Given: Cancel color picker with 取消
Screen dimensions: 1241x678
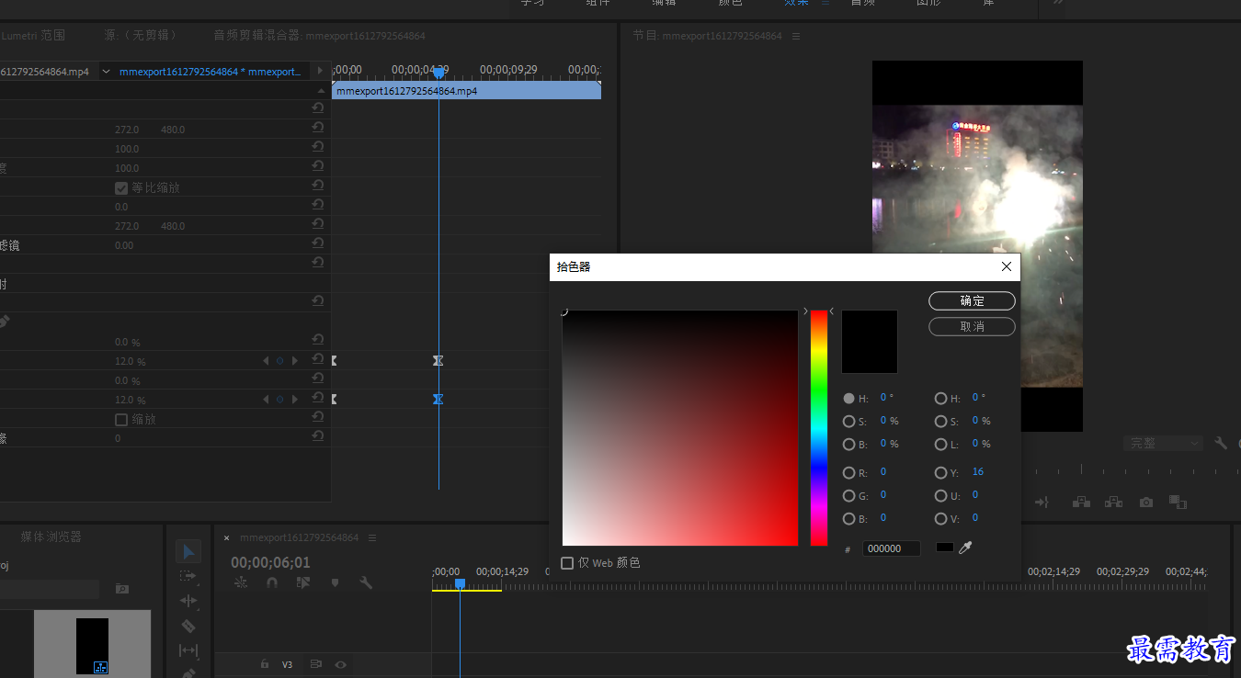Looking at the screenshot, I should pyautogui.click(x=972, y=326).
